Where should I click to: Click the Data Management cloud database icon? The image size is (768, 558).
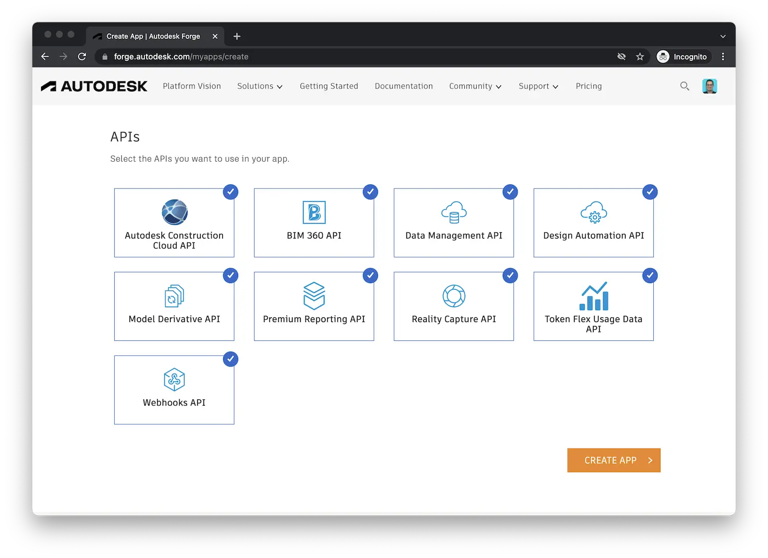click(x=454, y=212)
